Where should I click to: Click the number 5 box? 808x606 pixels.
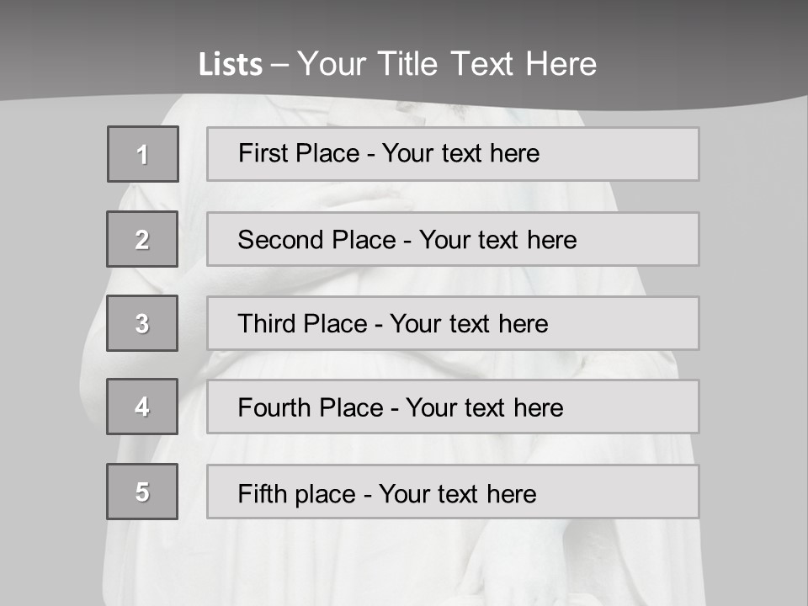click(x=142, y=492)
